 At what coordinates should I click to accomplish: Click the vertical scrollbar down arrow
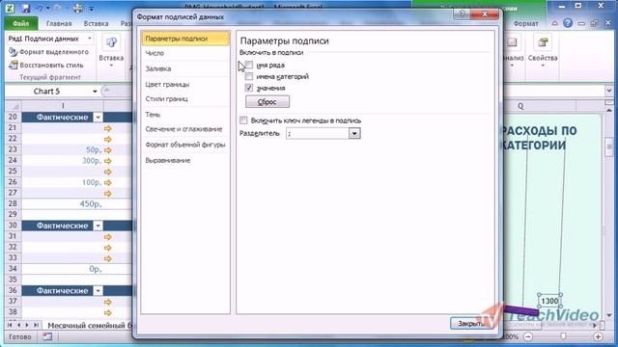click(609, 315)
